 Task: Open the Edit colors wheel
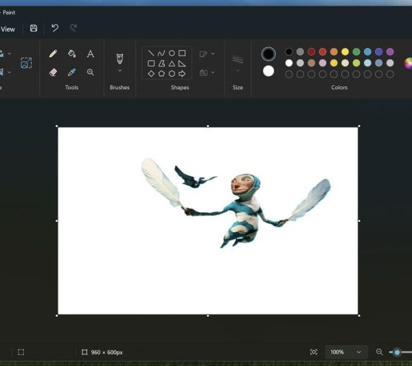(x=409, y=63)
